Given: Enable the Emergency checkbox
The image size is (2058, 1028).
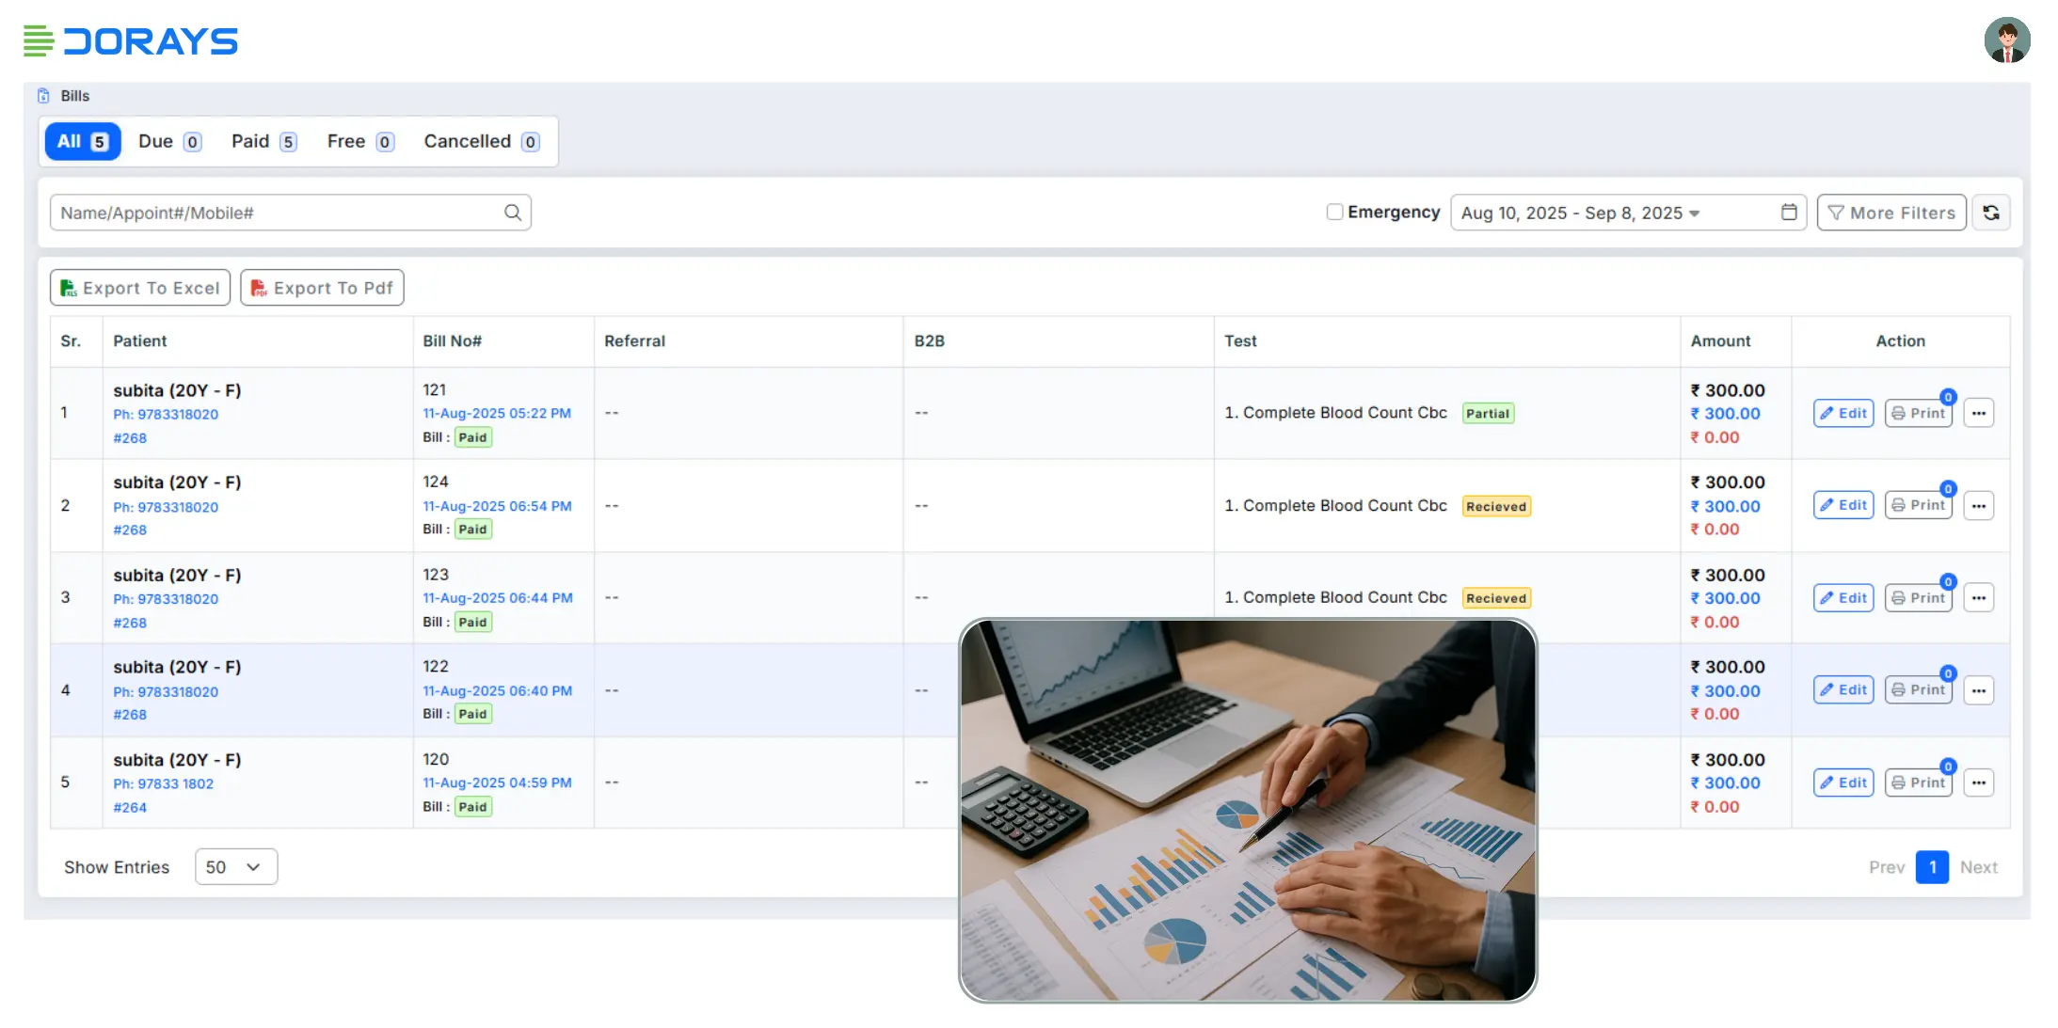Looking at the screenshot, I should pos(1333,213).
